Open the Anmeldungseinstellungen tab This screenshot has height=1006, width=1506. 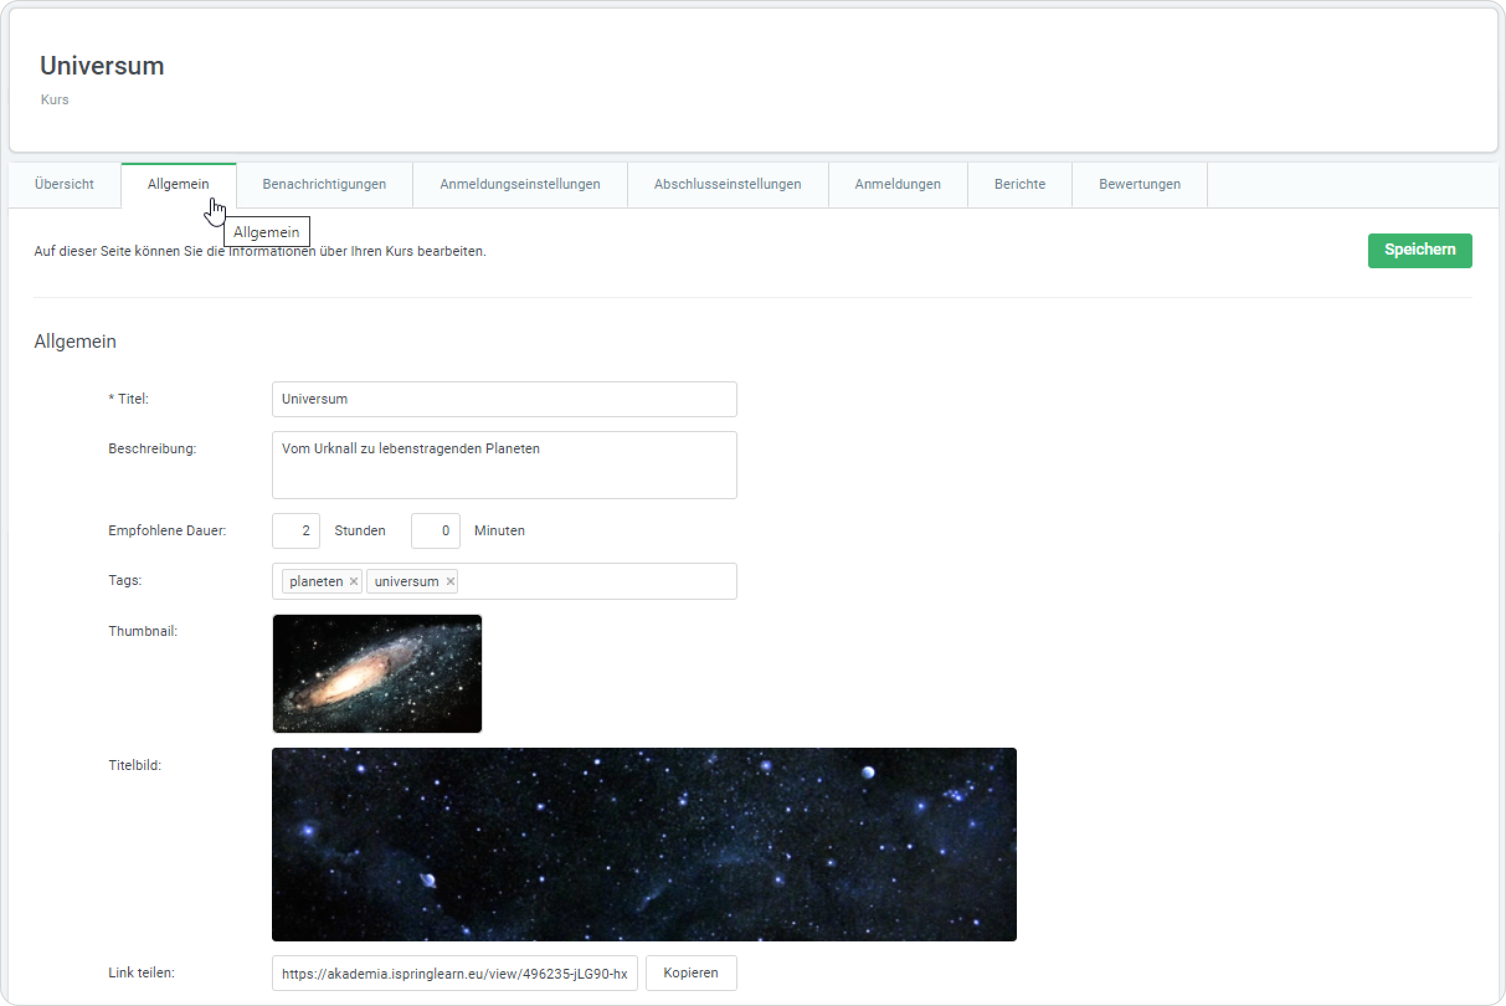[x=520, y=184]
